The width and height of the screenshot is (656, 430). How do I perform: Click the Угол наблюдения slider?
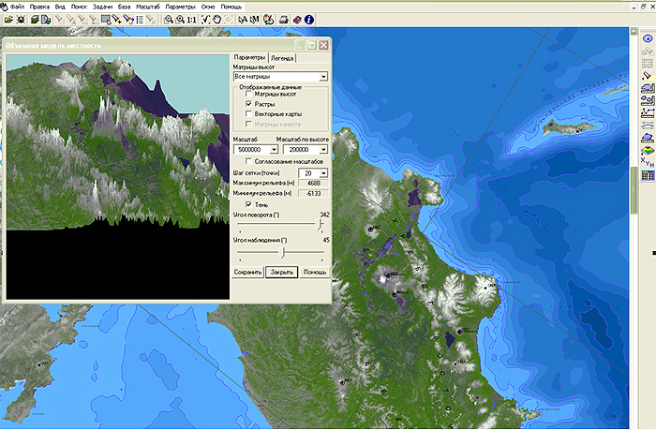(x=281, y=251)
